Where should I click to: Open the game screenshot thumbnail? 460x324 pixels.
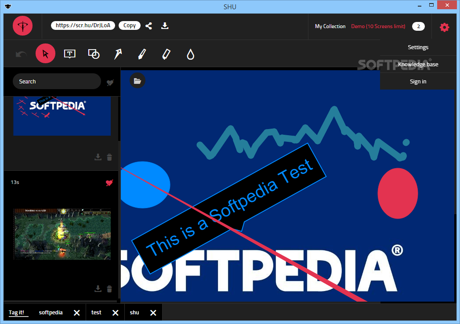(62, 234)
